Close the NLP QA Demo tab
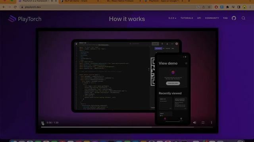The width and height of the screenshot is (254, 142). (x=98, y=1)
